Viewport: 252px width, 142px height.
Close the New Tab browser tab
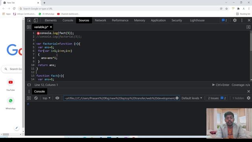pos(38,3)
